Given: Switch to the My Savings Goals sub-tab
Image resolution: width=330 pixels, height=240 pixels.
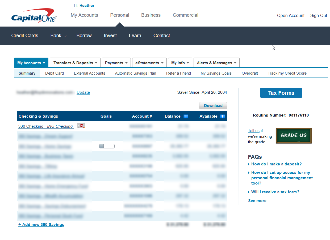Looking at the screenshot, I should [x=216, y=73].
